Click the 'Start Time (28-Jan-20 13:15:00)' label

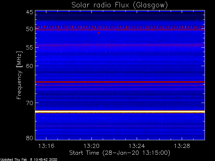click(120, 153)
